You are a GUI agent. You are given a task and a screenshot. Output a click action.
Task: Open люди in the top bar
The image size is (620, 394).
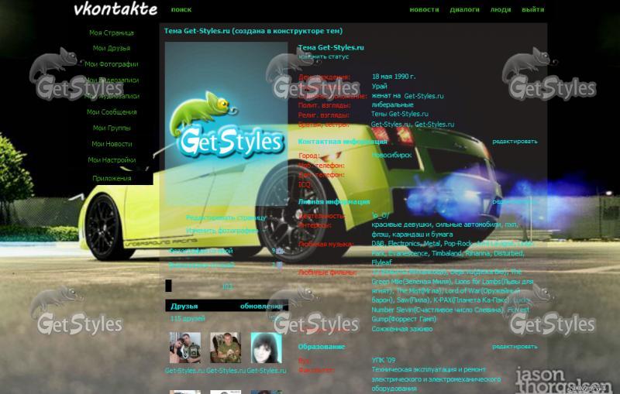point(501,9)
